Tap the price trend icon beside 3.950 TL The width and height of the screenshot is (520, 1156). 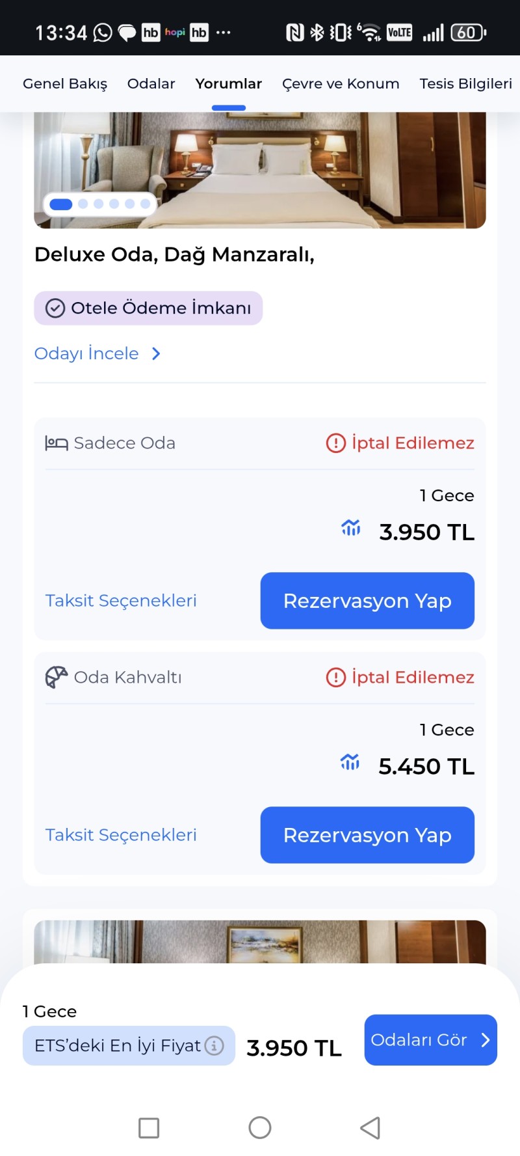(x=351, y=527)
